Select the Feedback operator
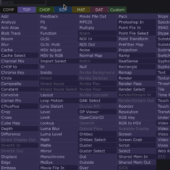This screenshot has width=170, height=170. pos(58,16)
